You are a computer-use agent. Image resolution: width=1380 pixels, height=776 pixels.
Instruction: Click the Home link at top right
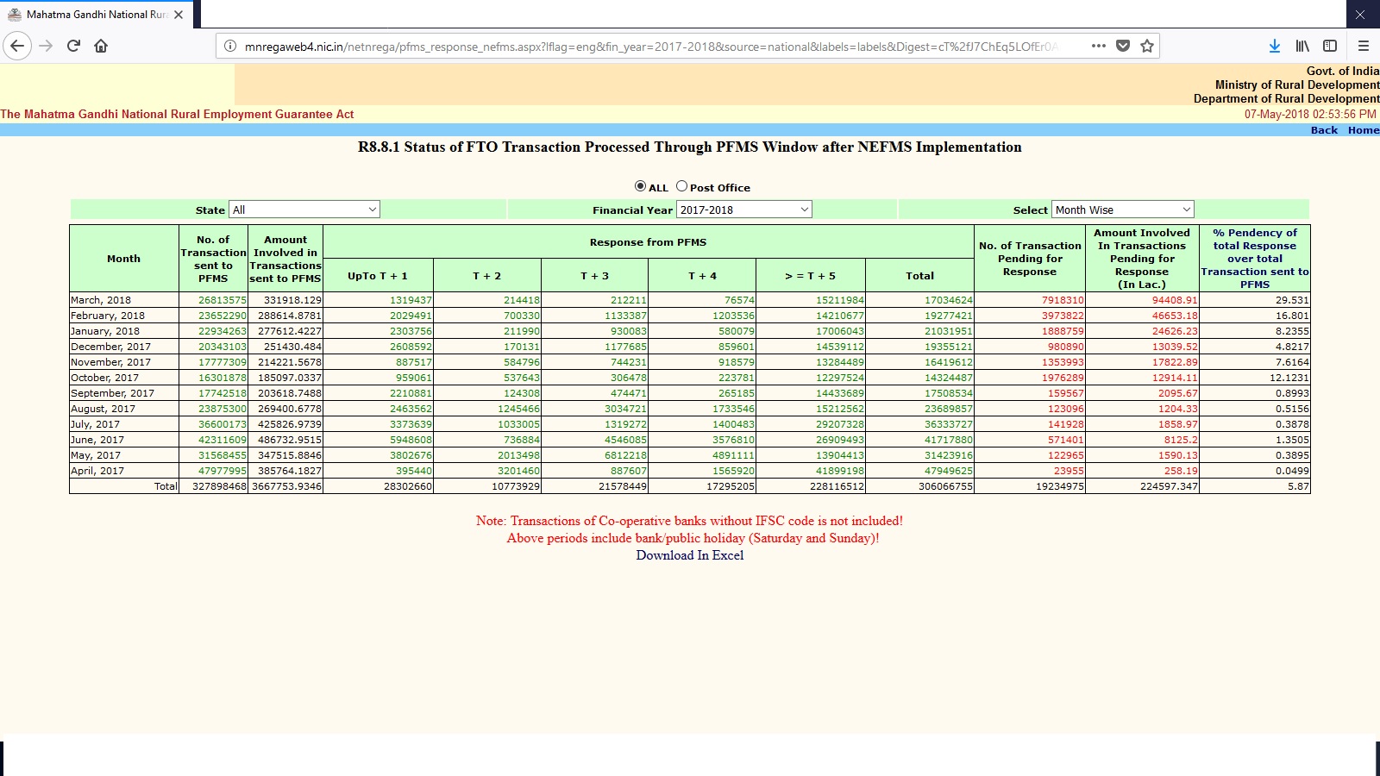(x=1363, y=130)
